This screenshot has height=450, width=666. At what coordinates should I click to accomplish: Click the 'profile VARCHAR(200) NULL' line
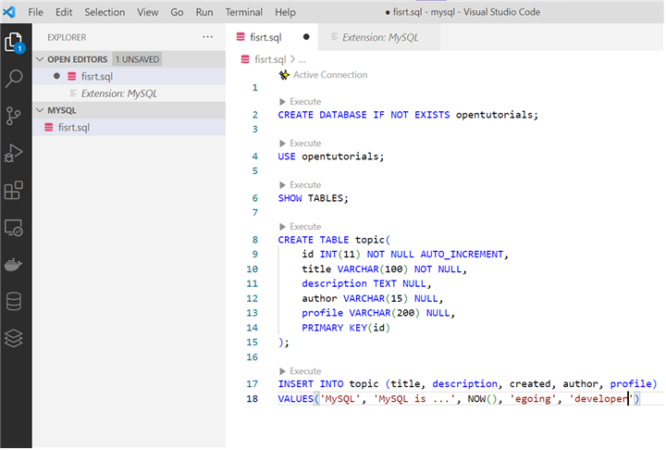click(378, 313)
